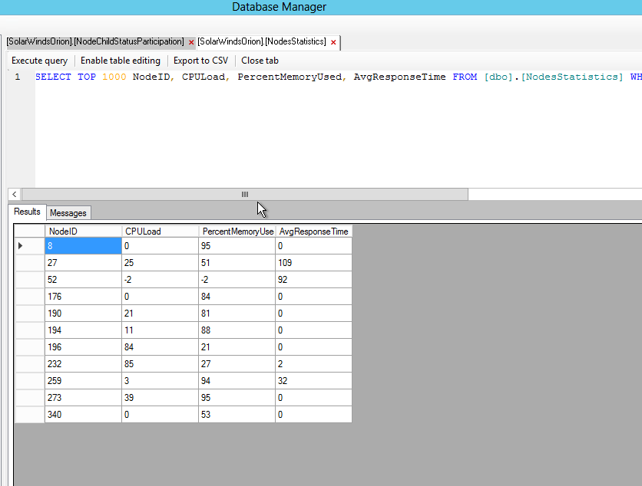Screen dimensions: 642x486
Task: Close the current query tab
Action: click(x=260, y=61)
